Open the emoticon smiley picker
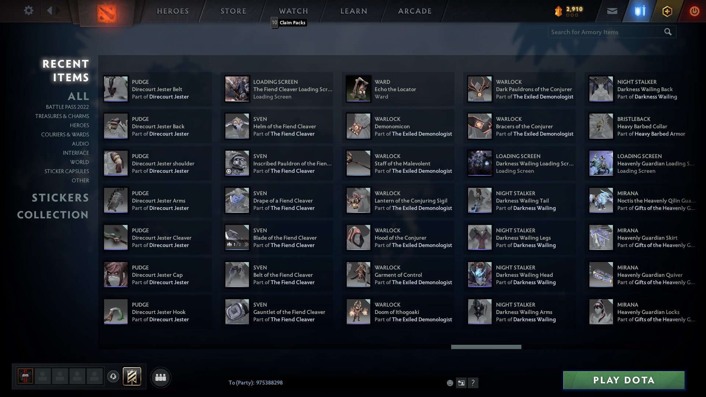The width and height of the screenshot is (706, 397). [450, 383]
